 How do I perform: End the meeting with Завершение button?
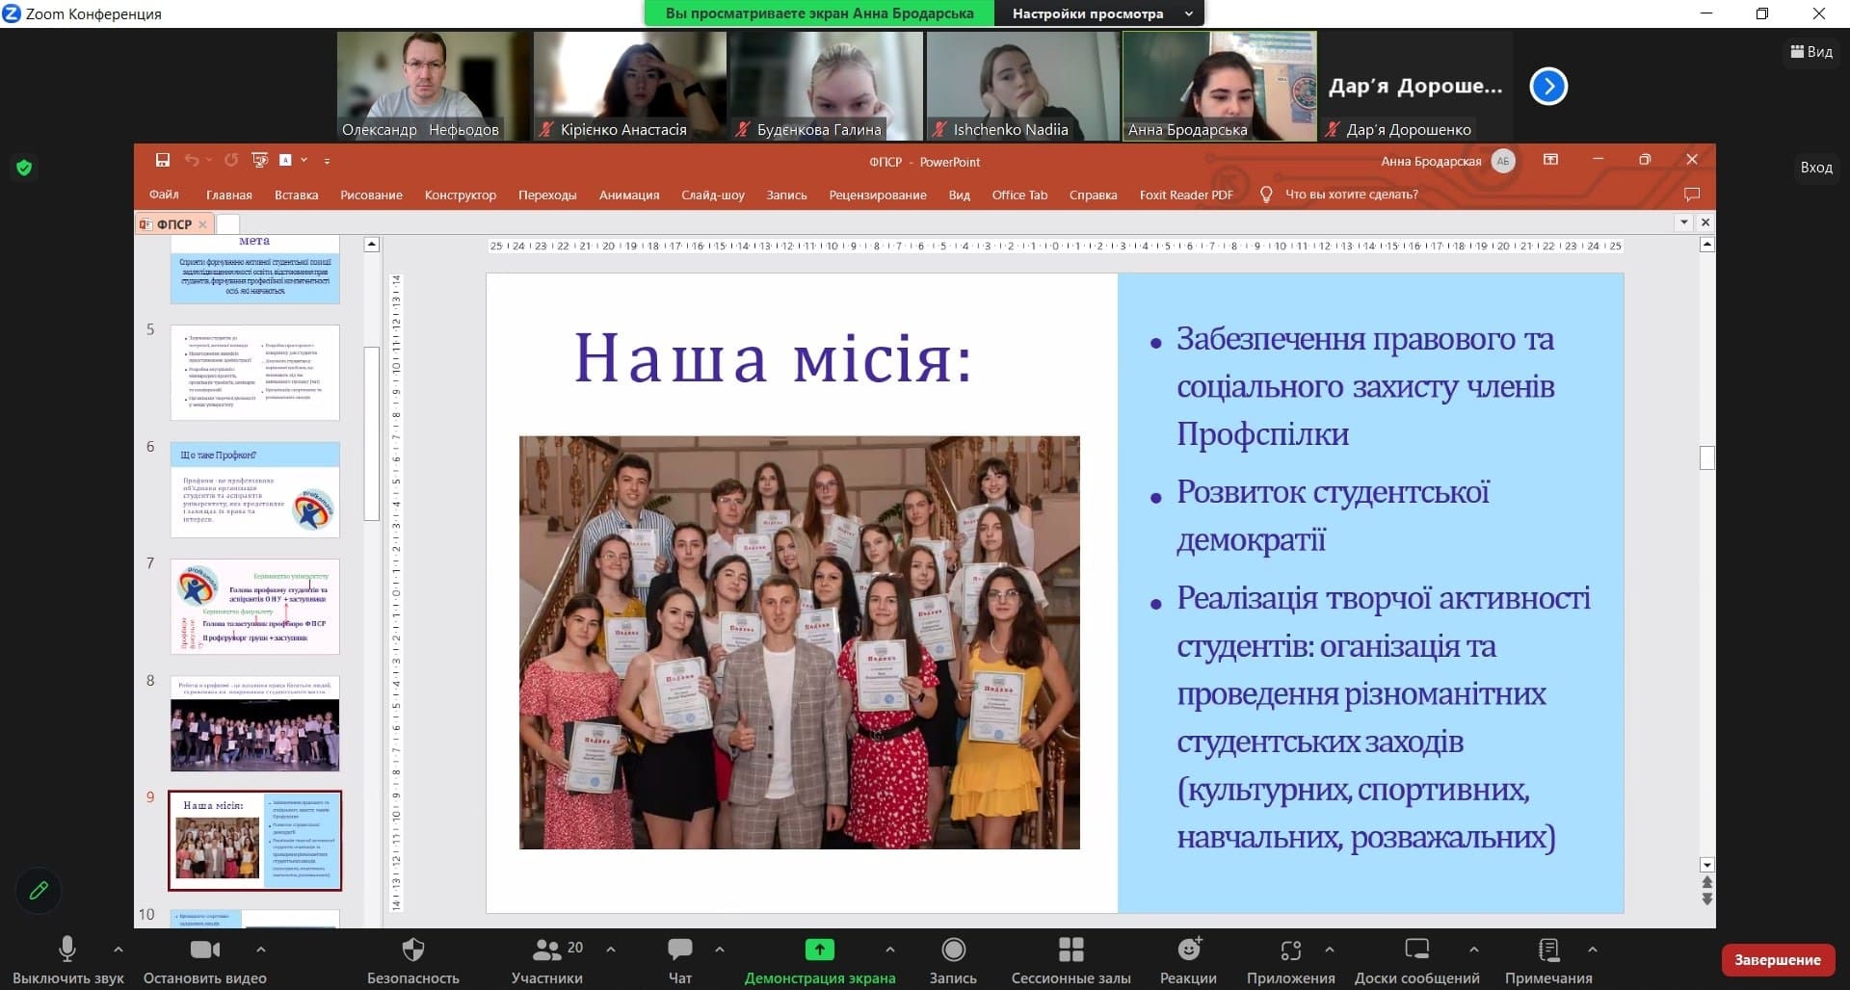tap(1778, 959)
